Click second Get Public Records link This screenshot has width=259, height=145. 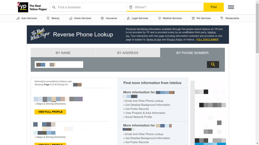click(x=137, y=142)
